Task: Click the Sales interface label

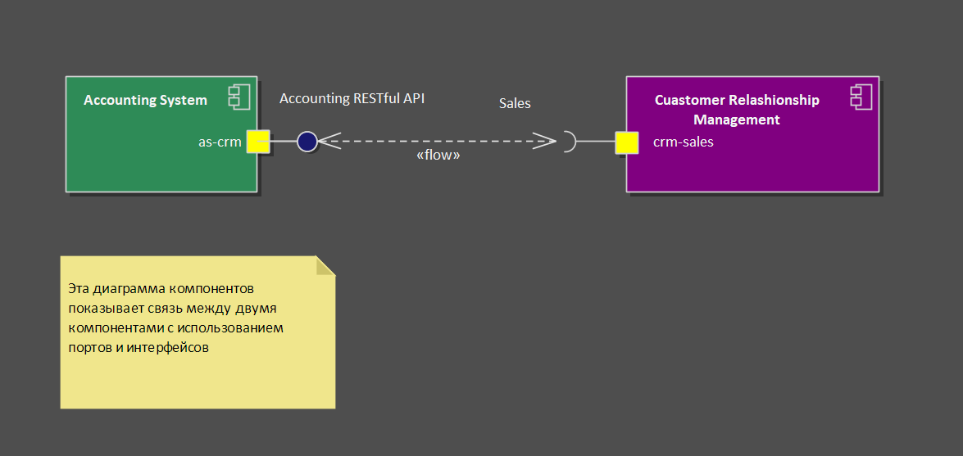Action: 515,103
